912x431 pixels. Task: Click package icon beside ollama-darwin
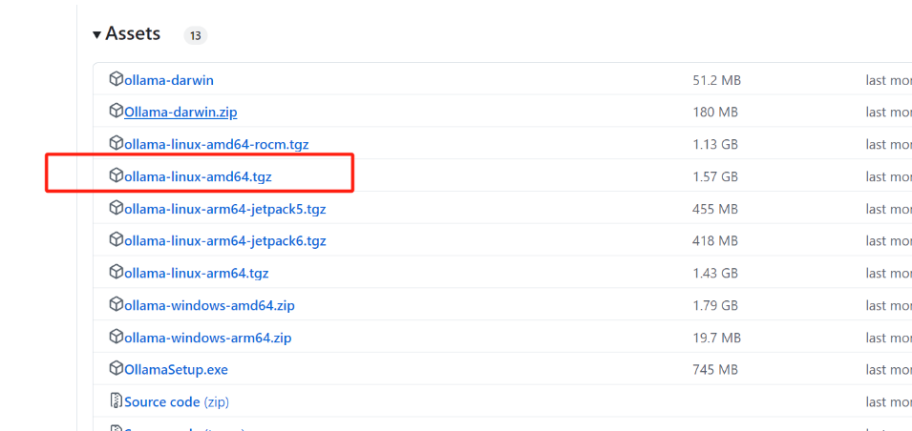point(117,78)
